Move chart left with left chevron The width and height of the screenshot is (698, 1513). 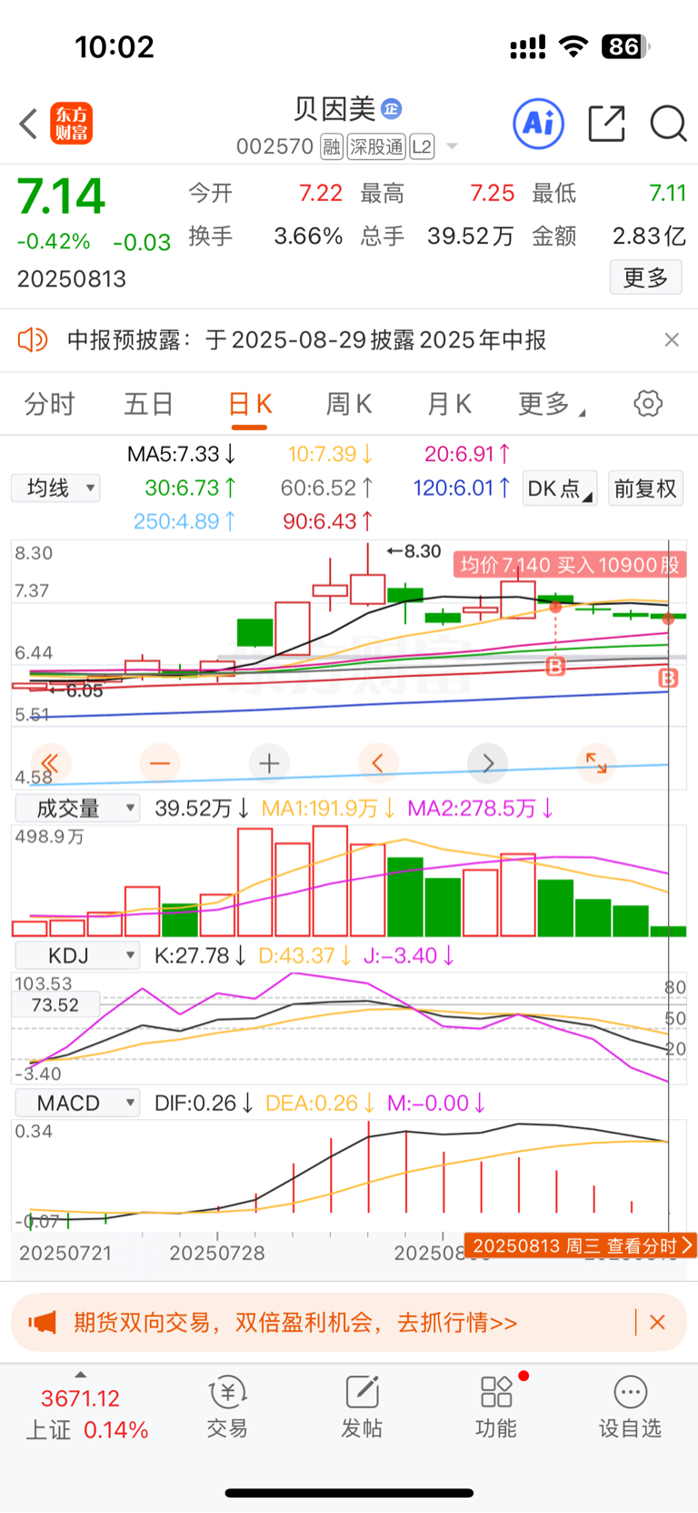pyautogui.click(x=378, y=762)
